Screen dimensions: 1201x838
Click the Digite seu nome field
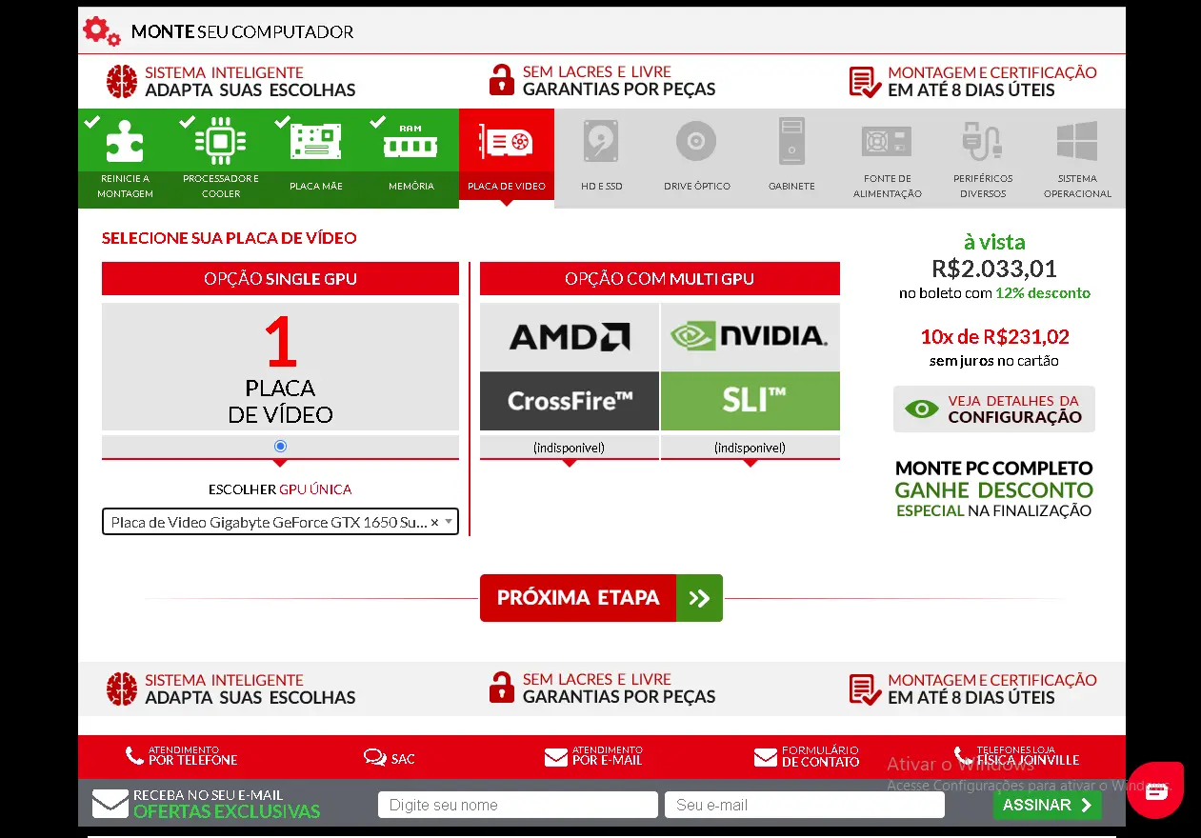pyautogui.click(x=518, y=805)
